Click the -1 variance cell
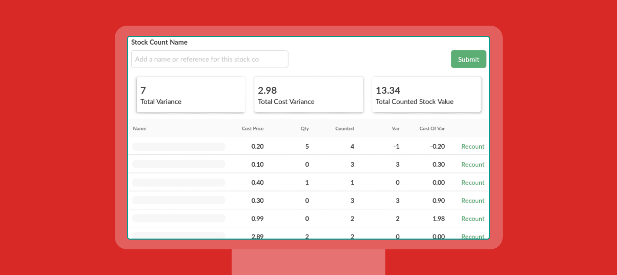617x275 pixels. 396,146
